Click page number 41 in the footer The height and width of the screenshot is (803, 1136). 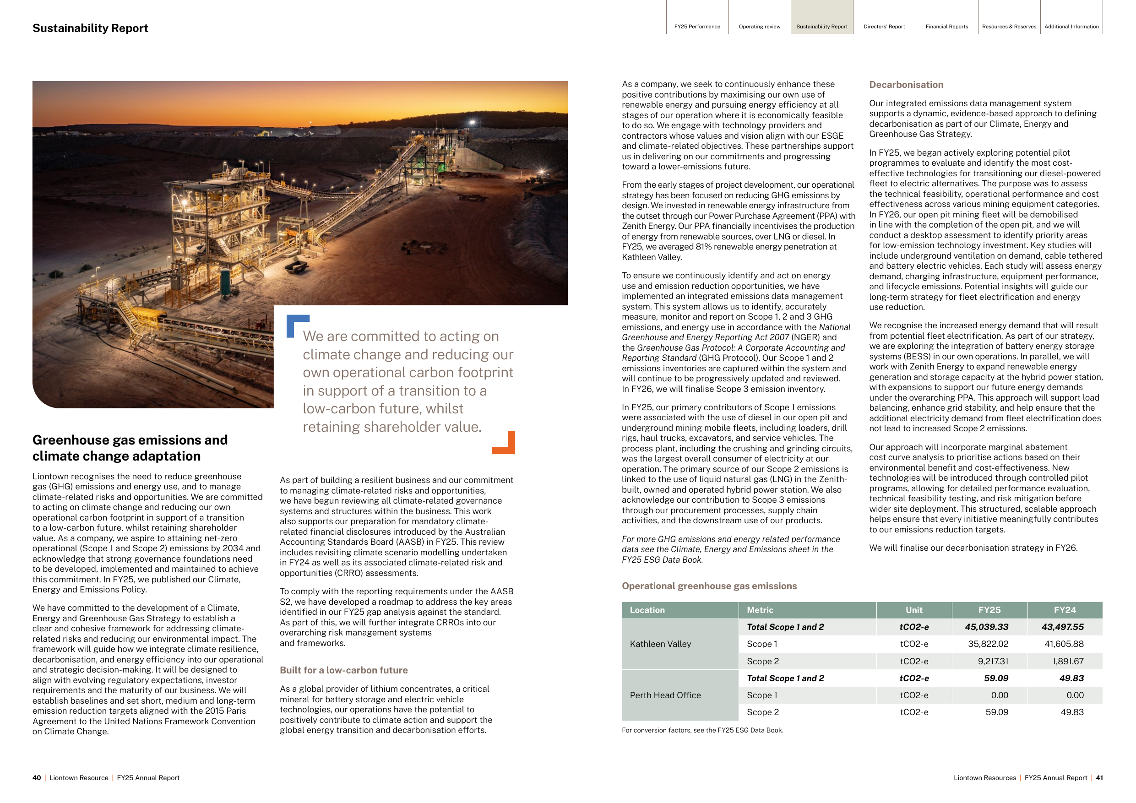(x=1099, y=778)
